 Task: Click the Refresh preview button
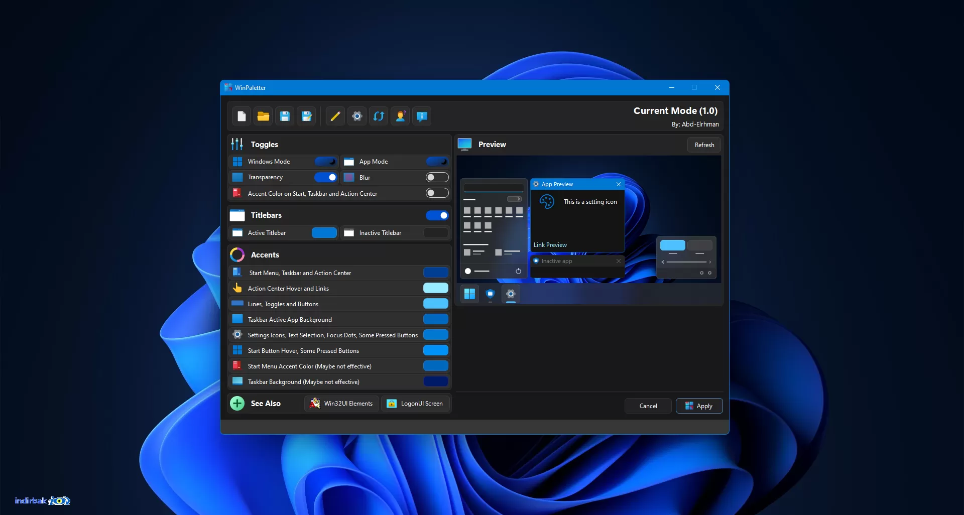point(704,145)
